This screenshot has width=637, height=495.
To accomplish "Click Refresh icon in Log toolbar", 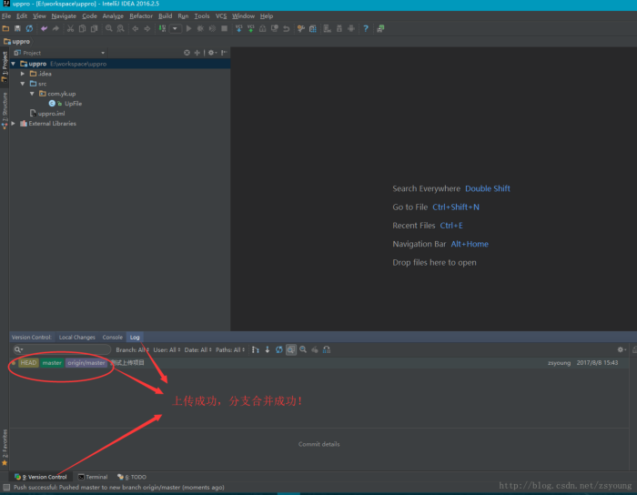I will coord(278,349).
